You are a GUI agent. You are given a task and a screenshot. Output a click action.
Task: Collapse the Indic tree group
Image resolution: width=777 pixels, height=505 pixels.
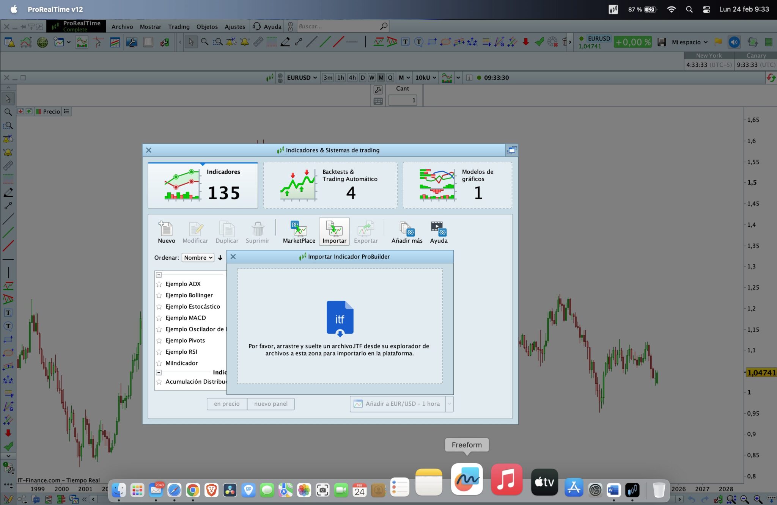pyautogui.click(x=159, y=372)
